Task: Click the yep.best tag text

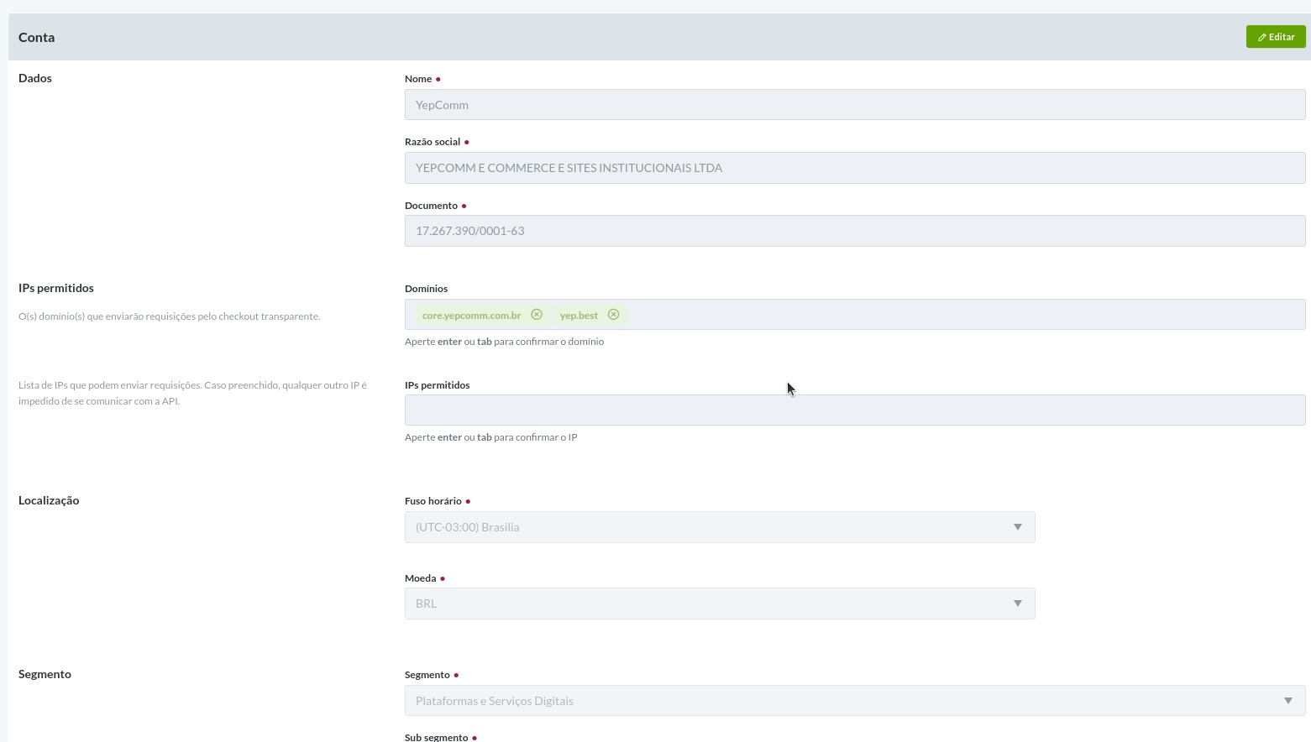Action: pos(579,316)
